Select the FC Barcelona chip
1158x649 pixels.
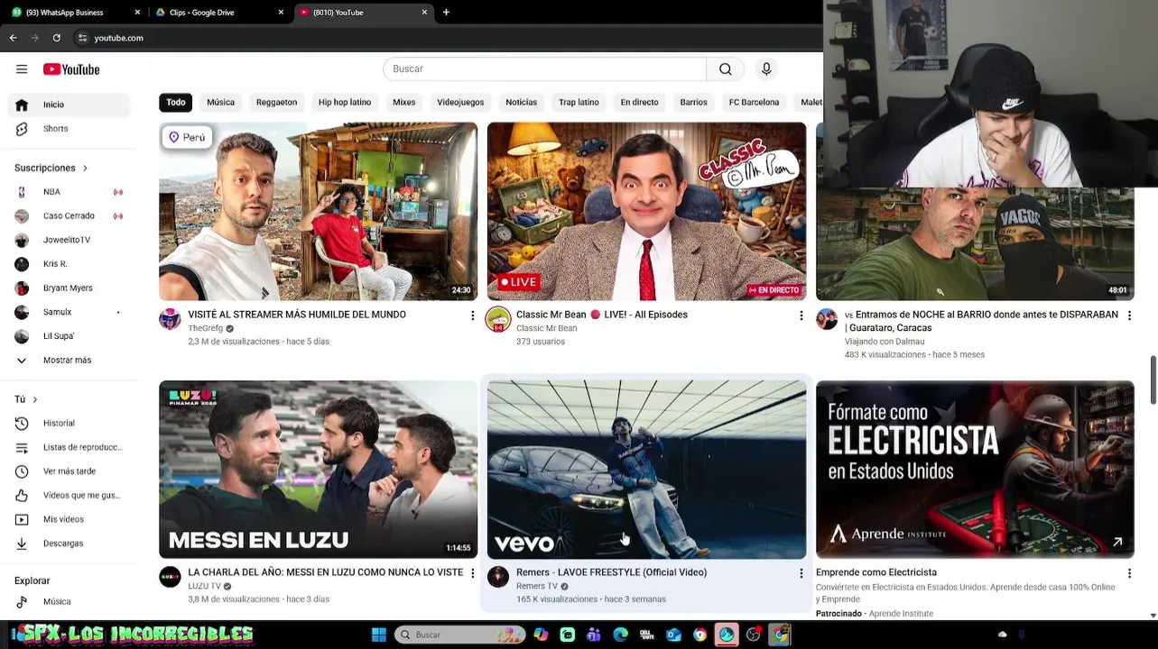tap(754, 102)
